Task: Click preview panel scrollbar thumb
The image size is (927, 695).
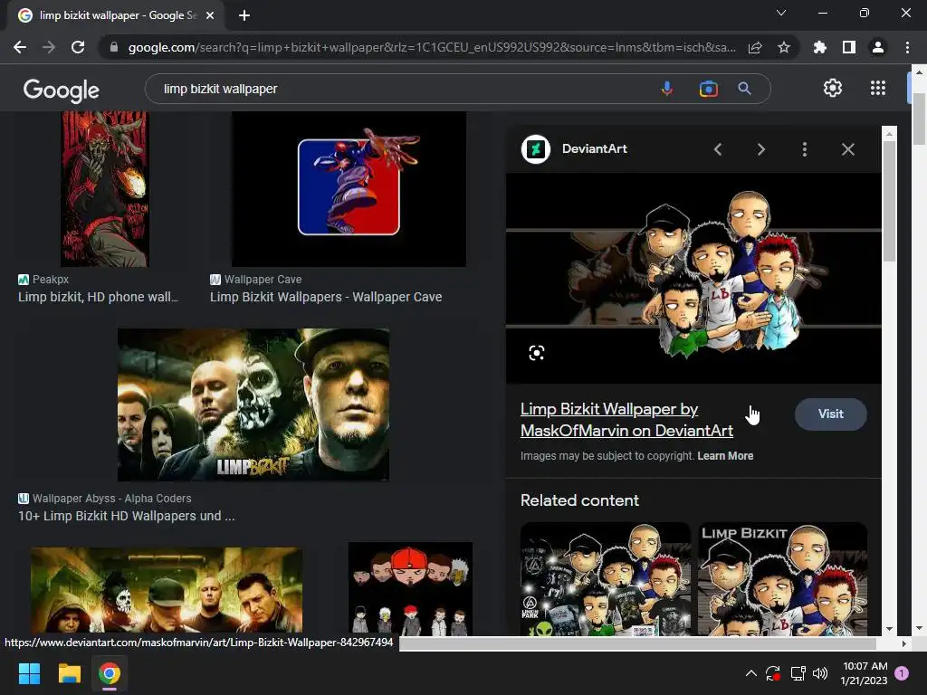Action: (x=889, y=201)
